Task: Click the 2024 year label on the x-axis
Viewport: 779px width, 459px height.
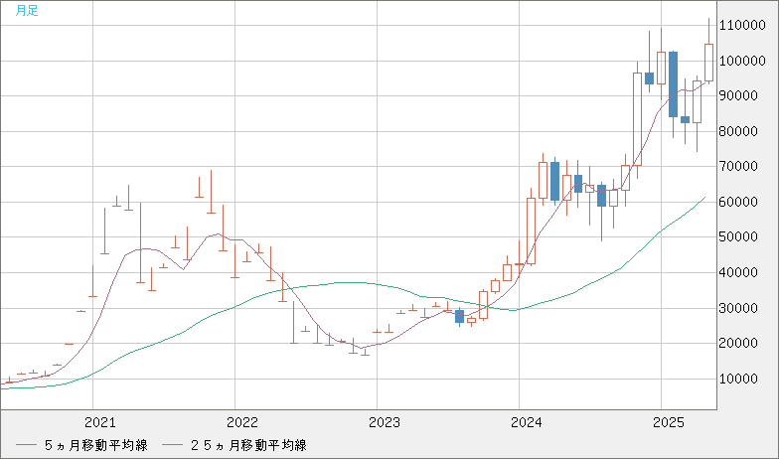Action: [x=527, y=423]
